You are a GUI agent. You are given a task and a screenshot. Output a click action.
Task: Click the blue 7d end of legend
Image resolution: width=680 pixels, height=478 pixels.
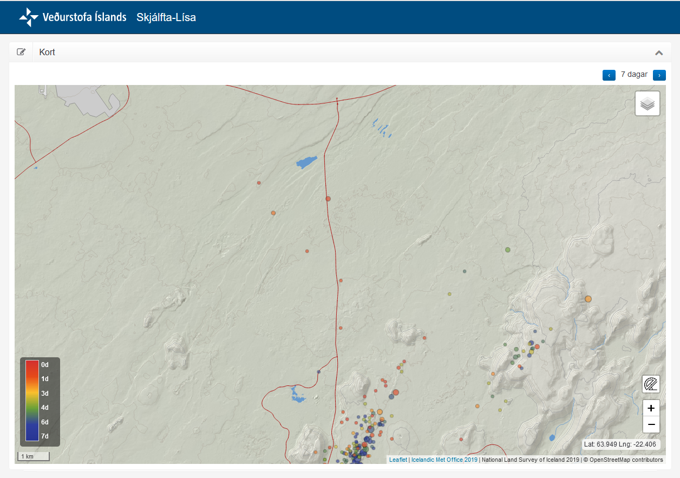click(32, 436)
